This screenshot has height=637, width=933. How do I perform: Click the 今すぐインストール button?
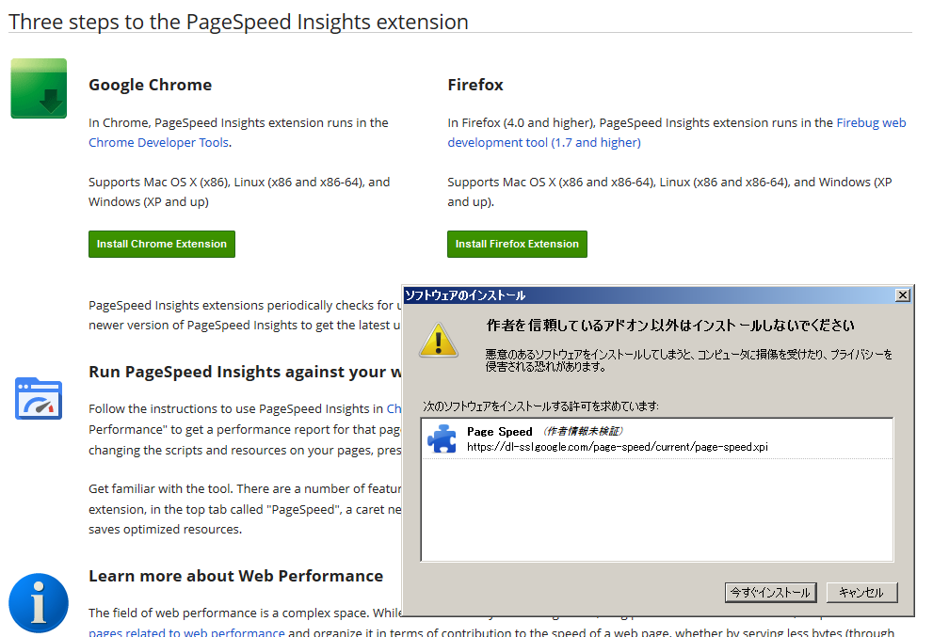point(770,593)
